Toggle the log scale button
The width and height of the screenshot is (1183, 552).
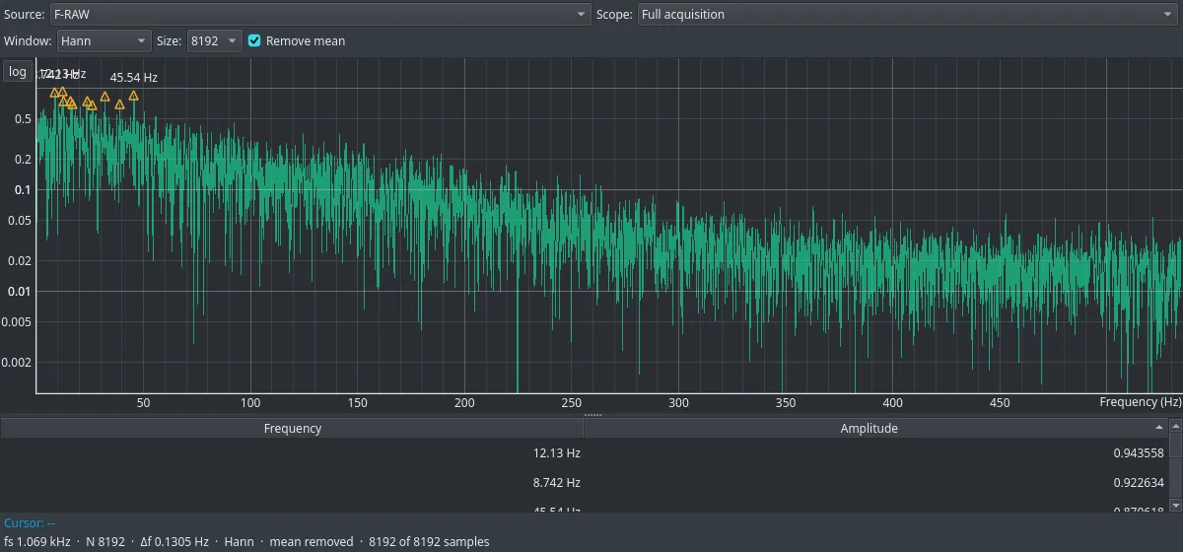click(x=18, y=72)
